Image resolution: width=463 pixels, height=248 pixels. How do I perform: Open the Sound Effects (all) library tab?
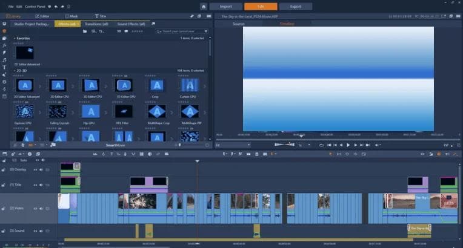pos(131,24)
